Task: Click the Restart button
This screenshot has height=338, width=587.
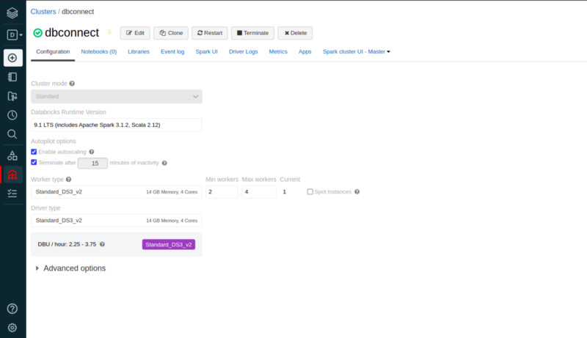Action: click(210, 33)
